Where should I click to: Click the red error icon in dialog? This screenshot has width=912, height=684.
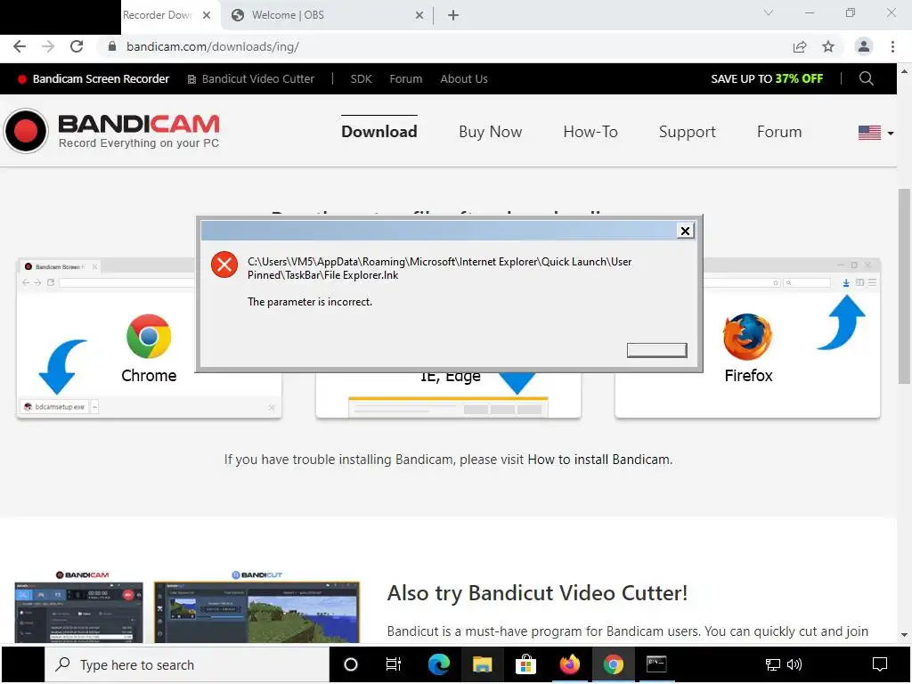click(224, 265)
